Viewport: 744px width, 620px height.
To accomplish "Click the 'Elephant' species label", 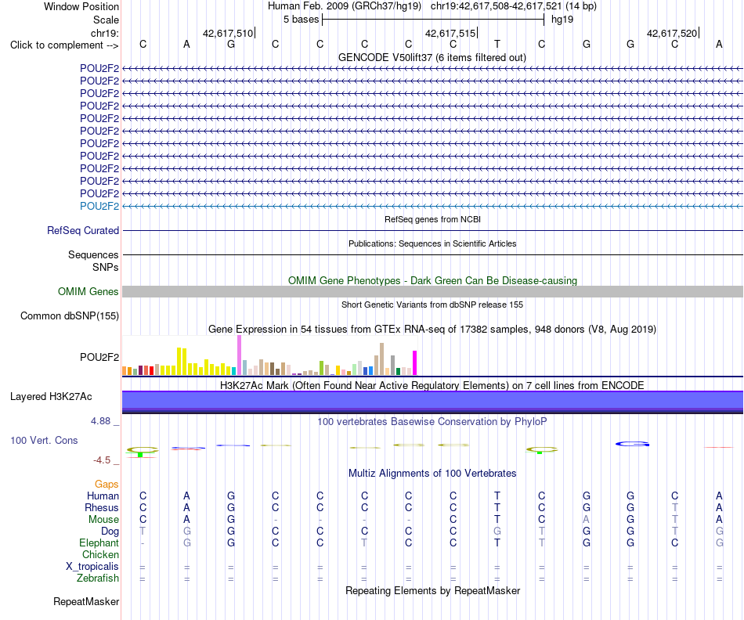I will point(99,542).
